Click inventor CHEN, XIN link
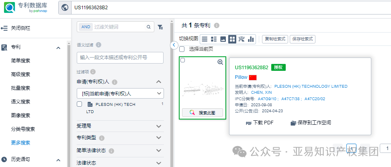The height and width of the screenshot is (167, 391). pos(261,93)
